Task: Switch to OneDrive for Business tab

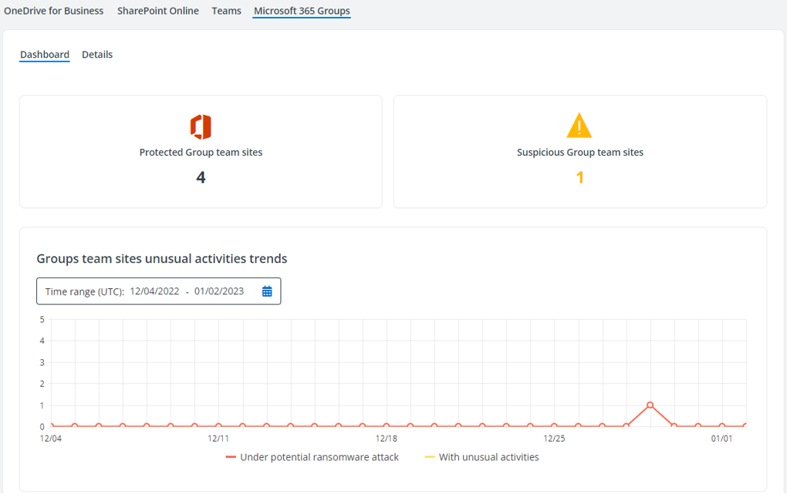Action: pos(54,11)
